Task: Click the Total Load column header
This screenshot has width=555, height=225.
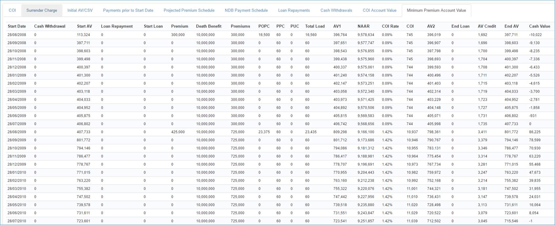Action: (315, 26)
